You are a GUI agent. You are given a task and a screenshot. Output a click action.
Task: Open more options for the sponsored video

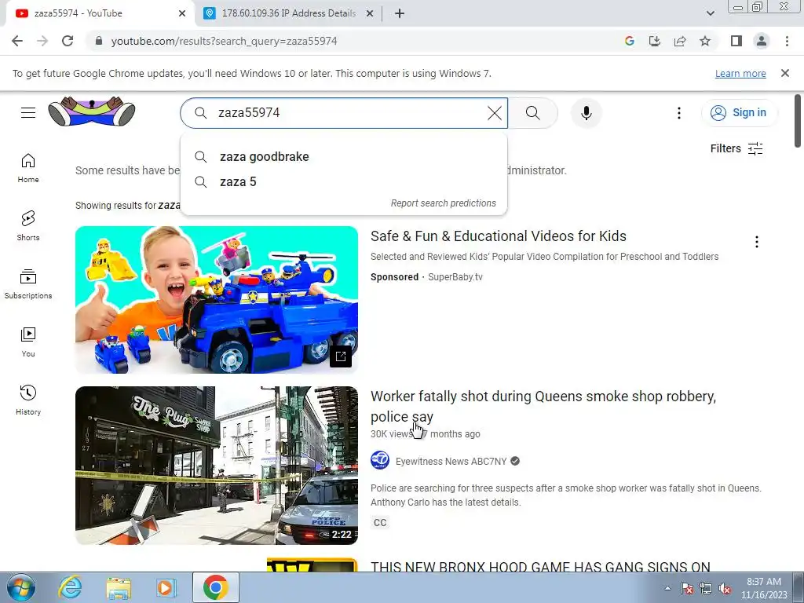[756, 242]
